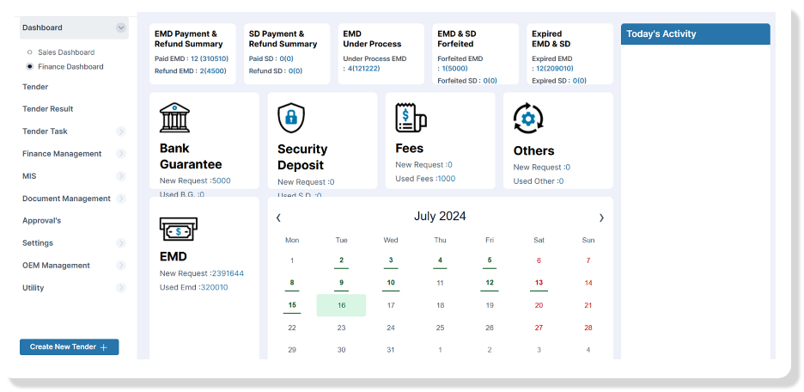Go to next month in calendar
The width and height of the screenshot is (804, 392).
coord(601,217)
